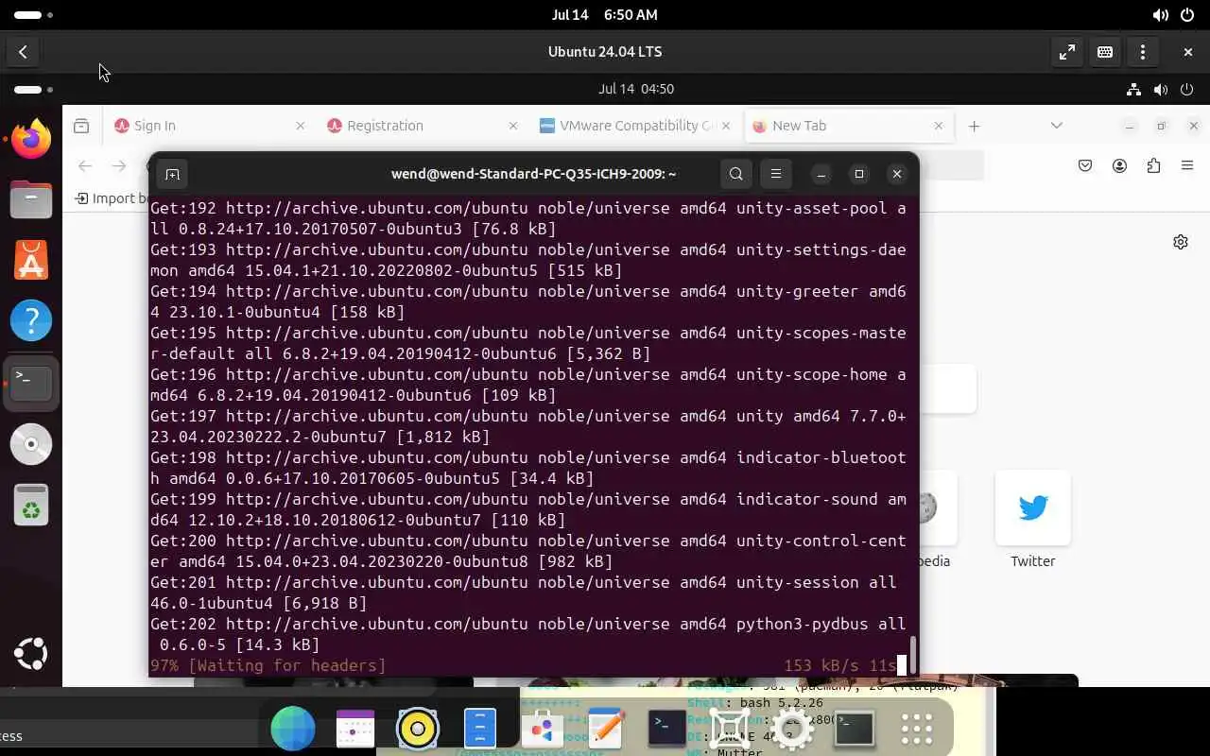The height and width of the screenshot is (756, 1210).
Task: Open the yellow speaker music app in dock
Action: pos(418,729)
